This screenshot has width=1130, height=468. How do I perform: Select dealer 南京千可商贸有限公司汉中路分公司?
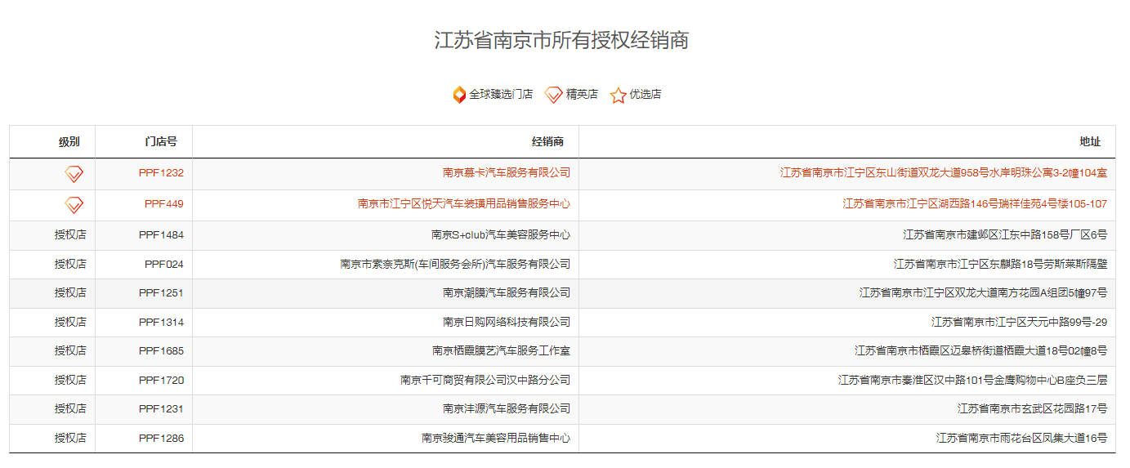click(x=485, y=381)
